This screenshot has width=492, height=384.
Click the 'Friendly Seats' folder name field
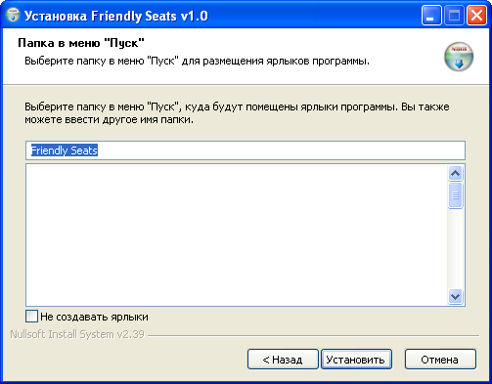(246, 150)
